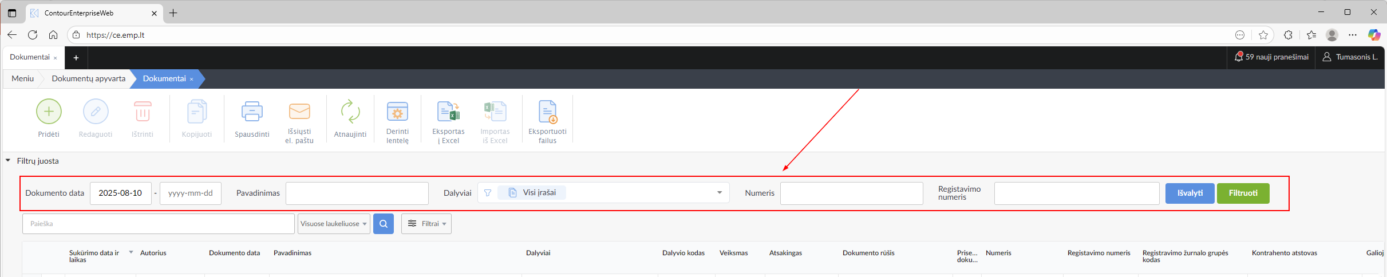This screenshot has width=1387, height=277.
Task: Click Išsiųsti el. paštu envelope icon
Action: click(x=299, y=112)
